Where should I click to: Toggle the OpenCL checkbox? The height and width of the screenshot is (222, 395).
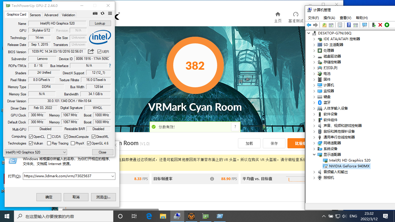[31, 136]
